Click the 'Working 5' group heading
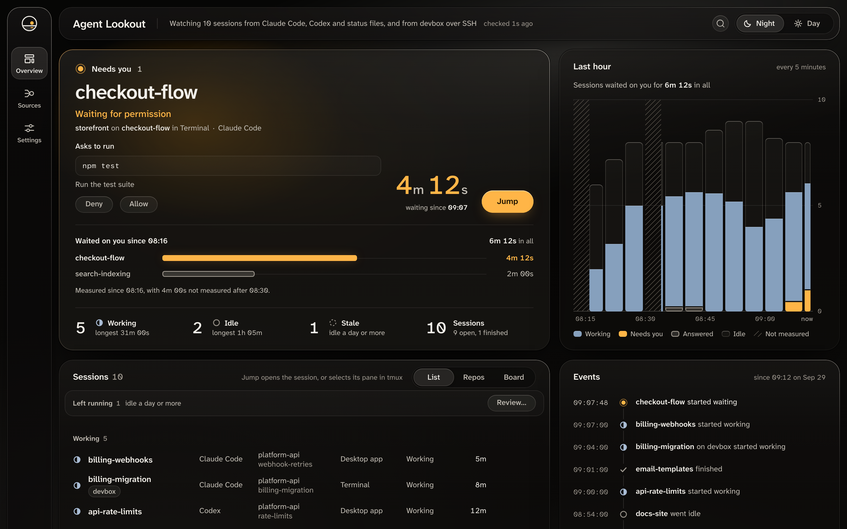This screenshot has width=847, height=529. pyautogui.click(x=90, y=438)
